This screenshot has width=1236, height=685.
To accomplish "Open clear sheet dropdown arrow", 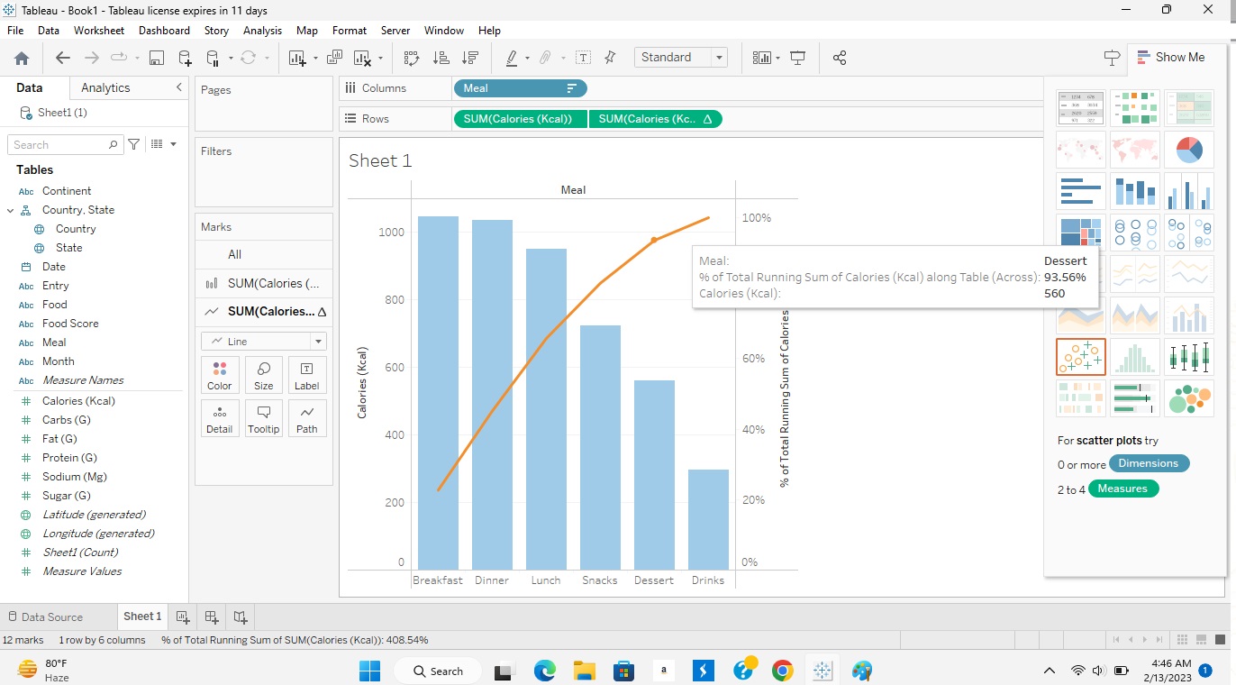I will tap(380, 59).
